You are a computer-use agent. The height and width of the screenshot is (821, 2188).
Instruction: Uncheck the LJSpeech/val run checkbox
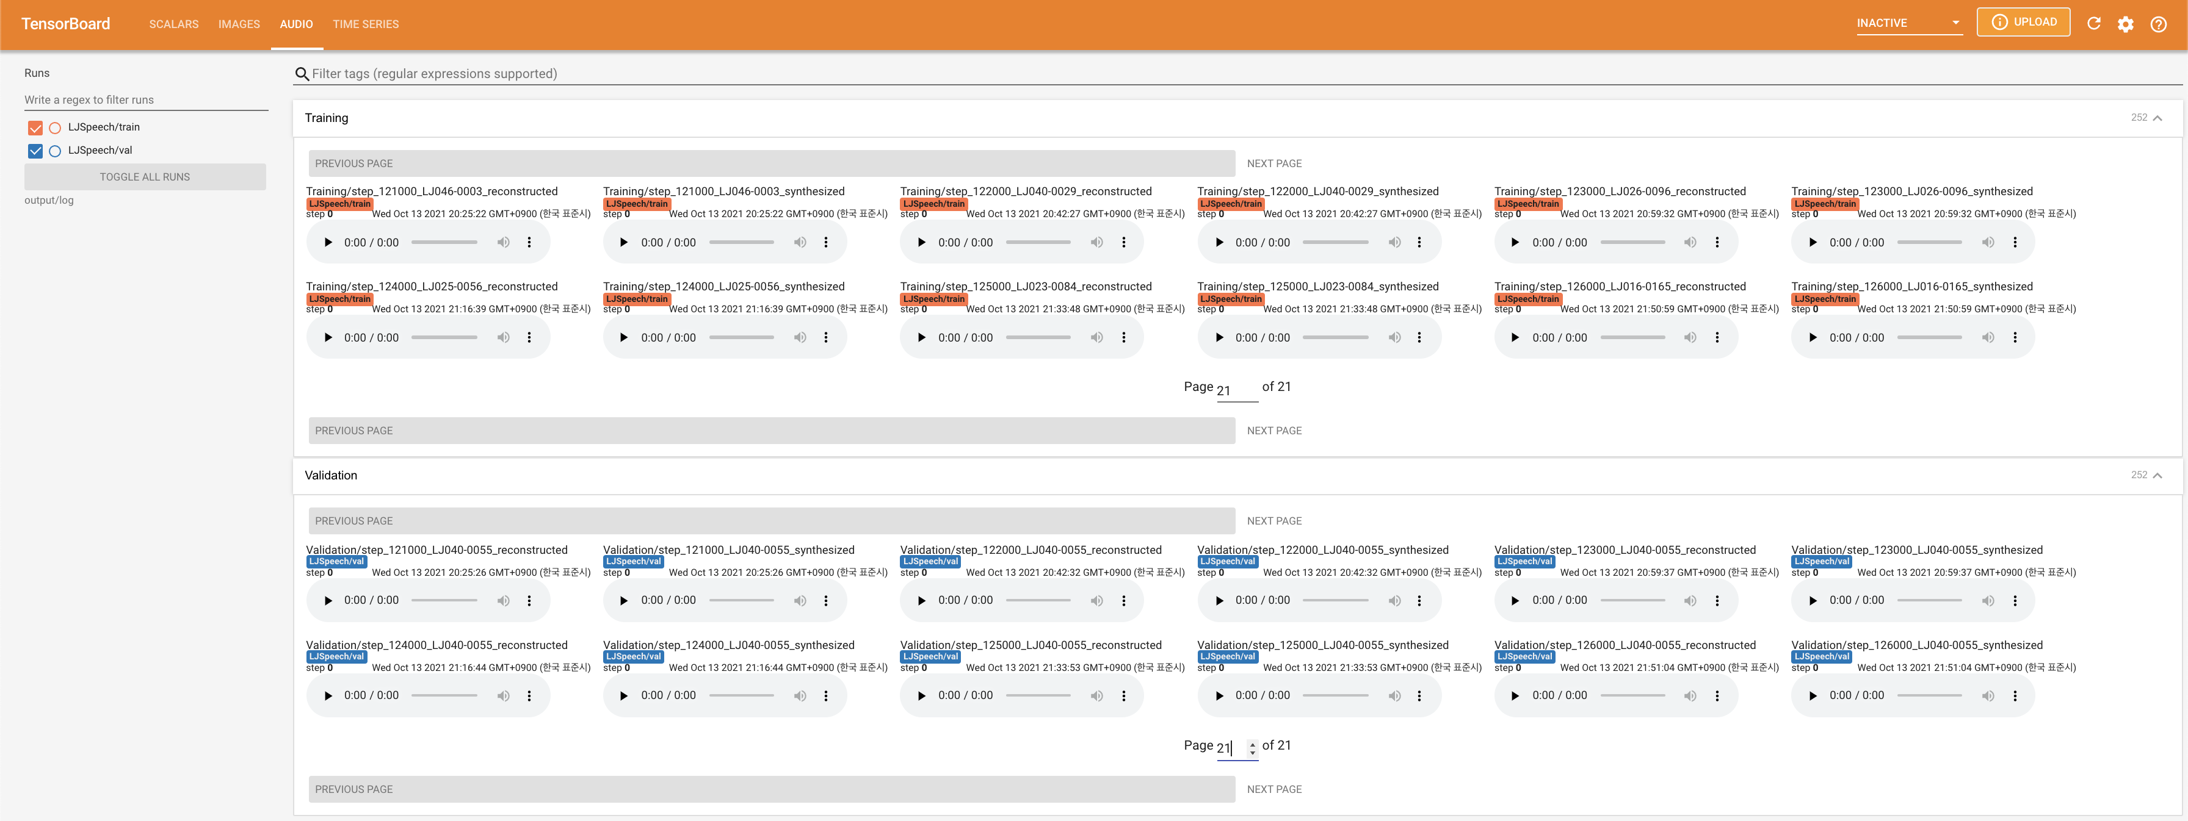(x=35, y=151)
